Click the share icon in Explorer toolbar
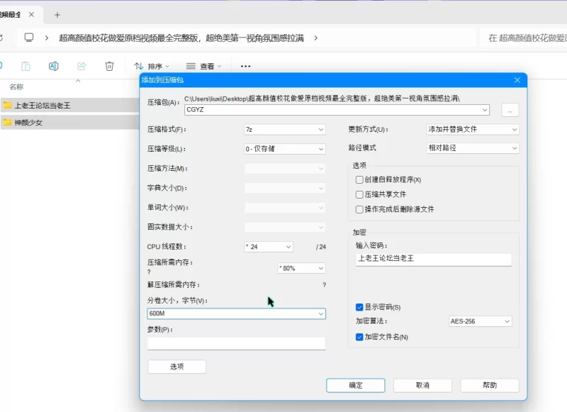This screenshot has width=567, height=412. [x=82, y=66]
